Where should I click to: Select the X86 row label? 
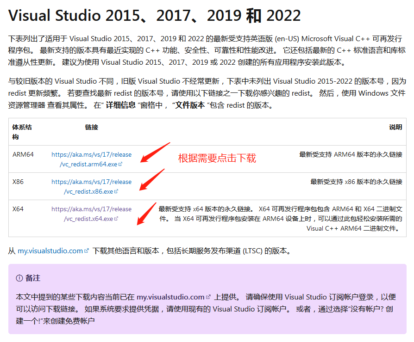19,182
